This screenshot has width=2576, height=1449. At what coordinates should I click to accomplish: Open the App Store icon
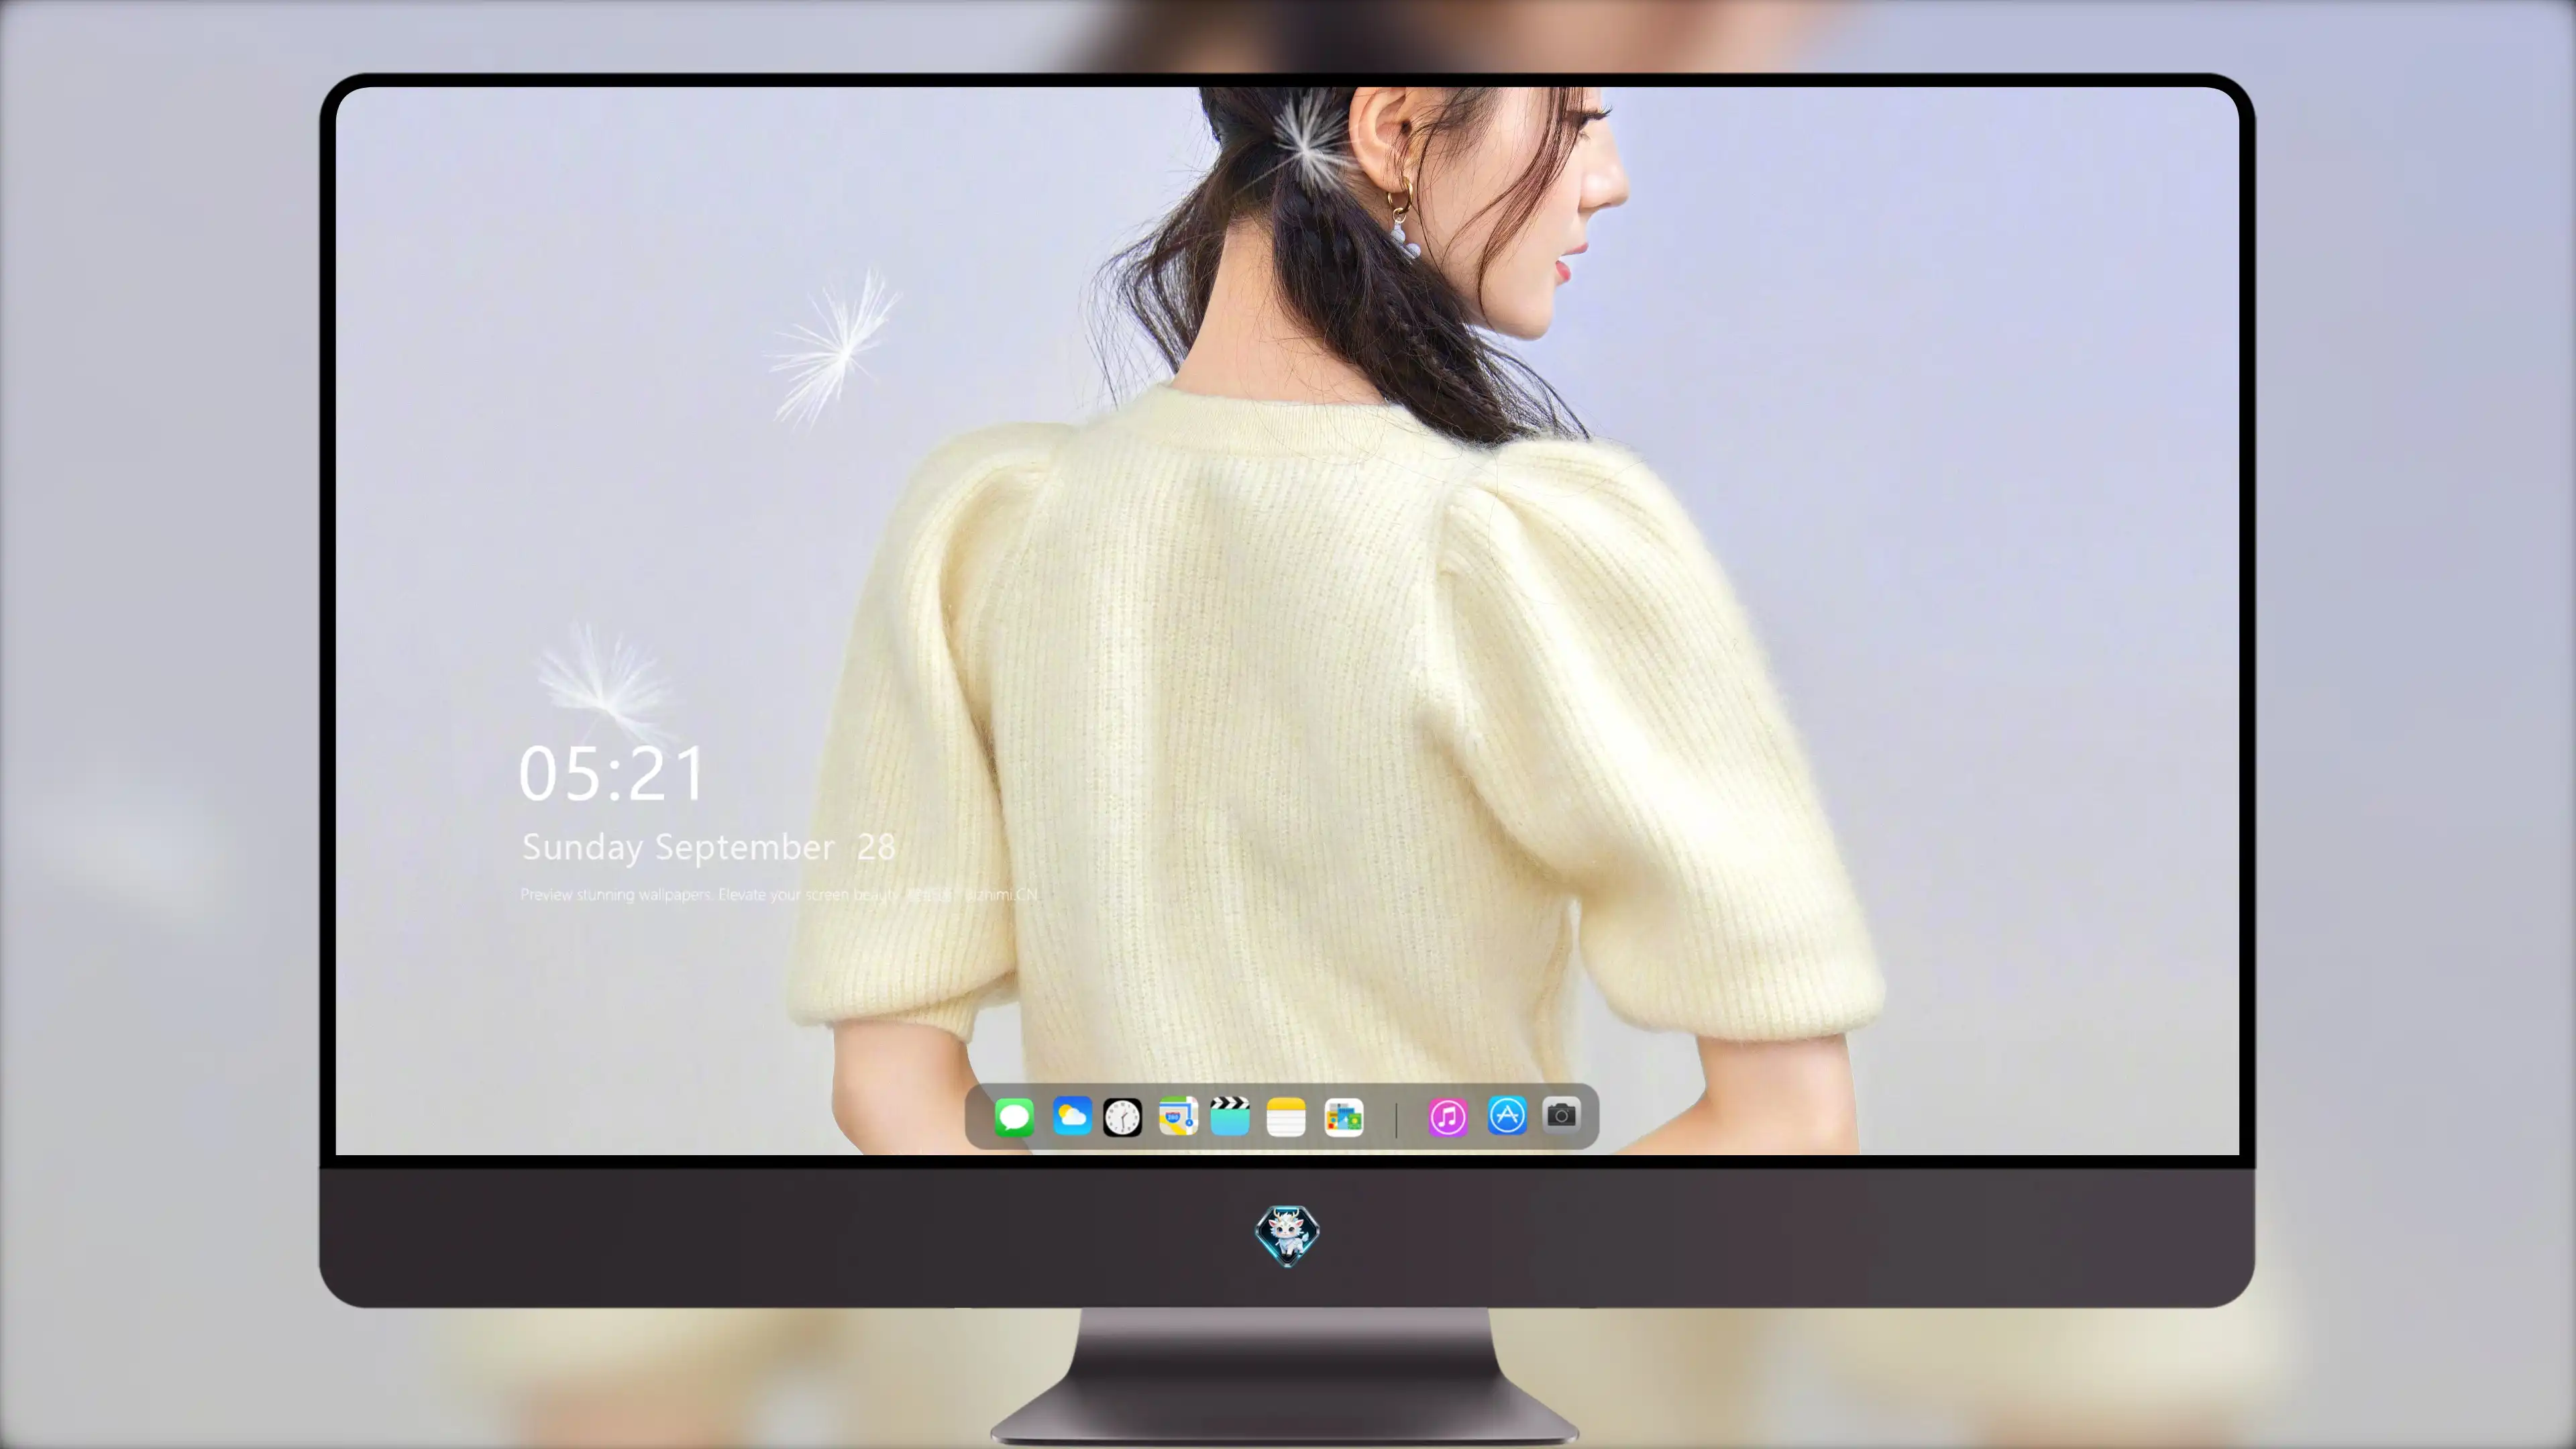[1507, 1116]
